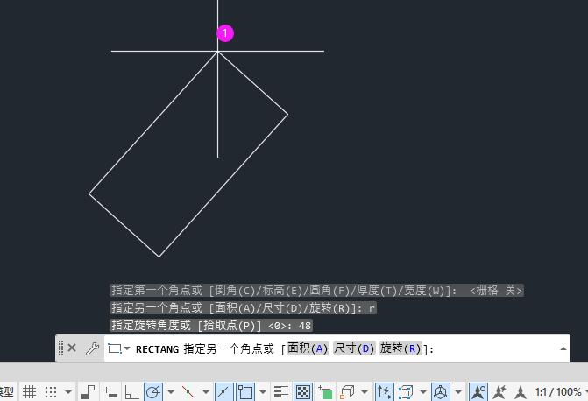Viewport: 588px width, 401px height.
Task: Open object snap options dropdown
Action: (x=263, y=392)
